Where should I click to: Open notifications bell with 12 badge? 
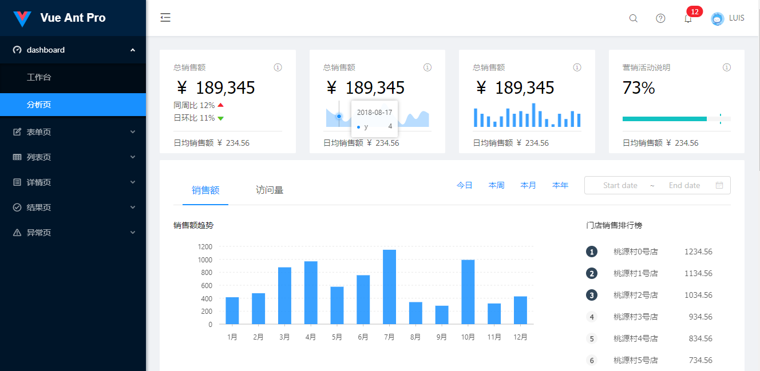click(x=688, y=18)
